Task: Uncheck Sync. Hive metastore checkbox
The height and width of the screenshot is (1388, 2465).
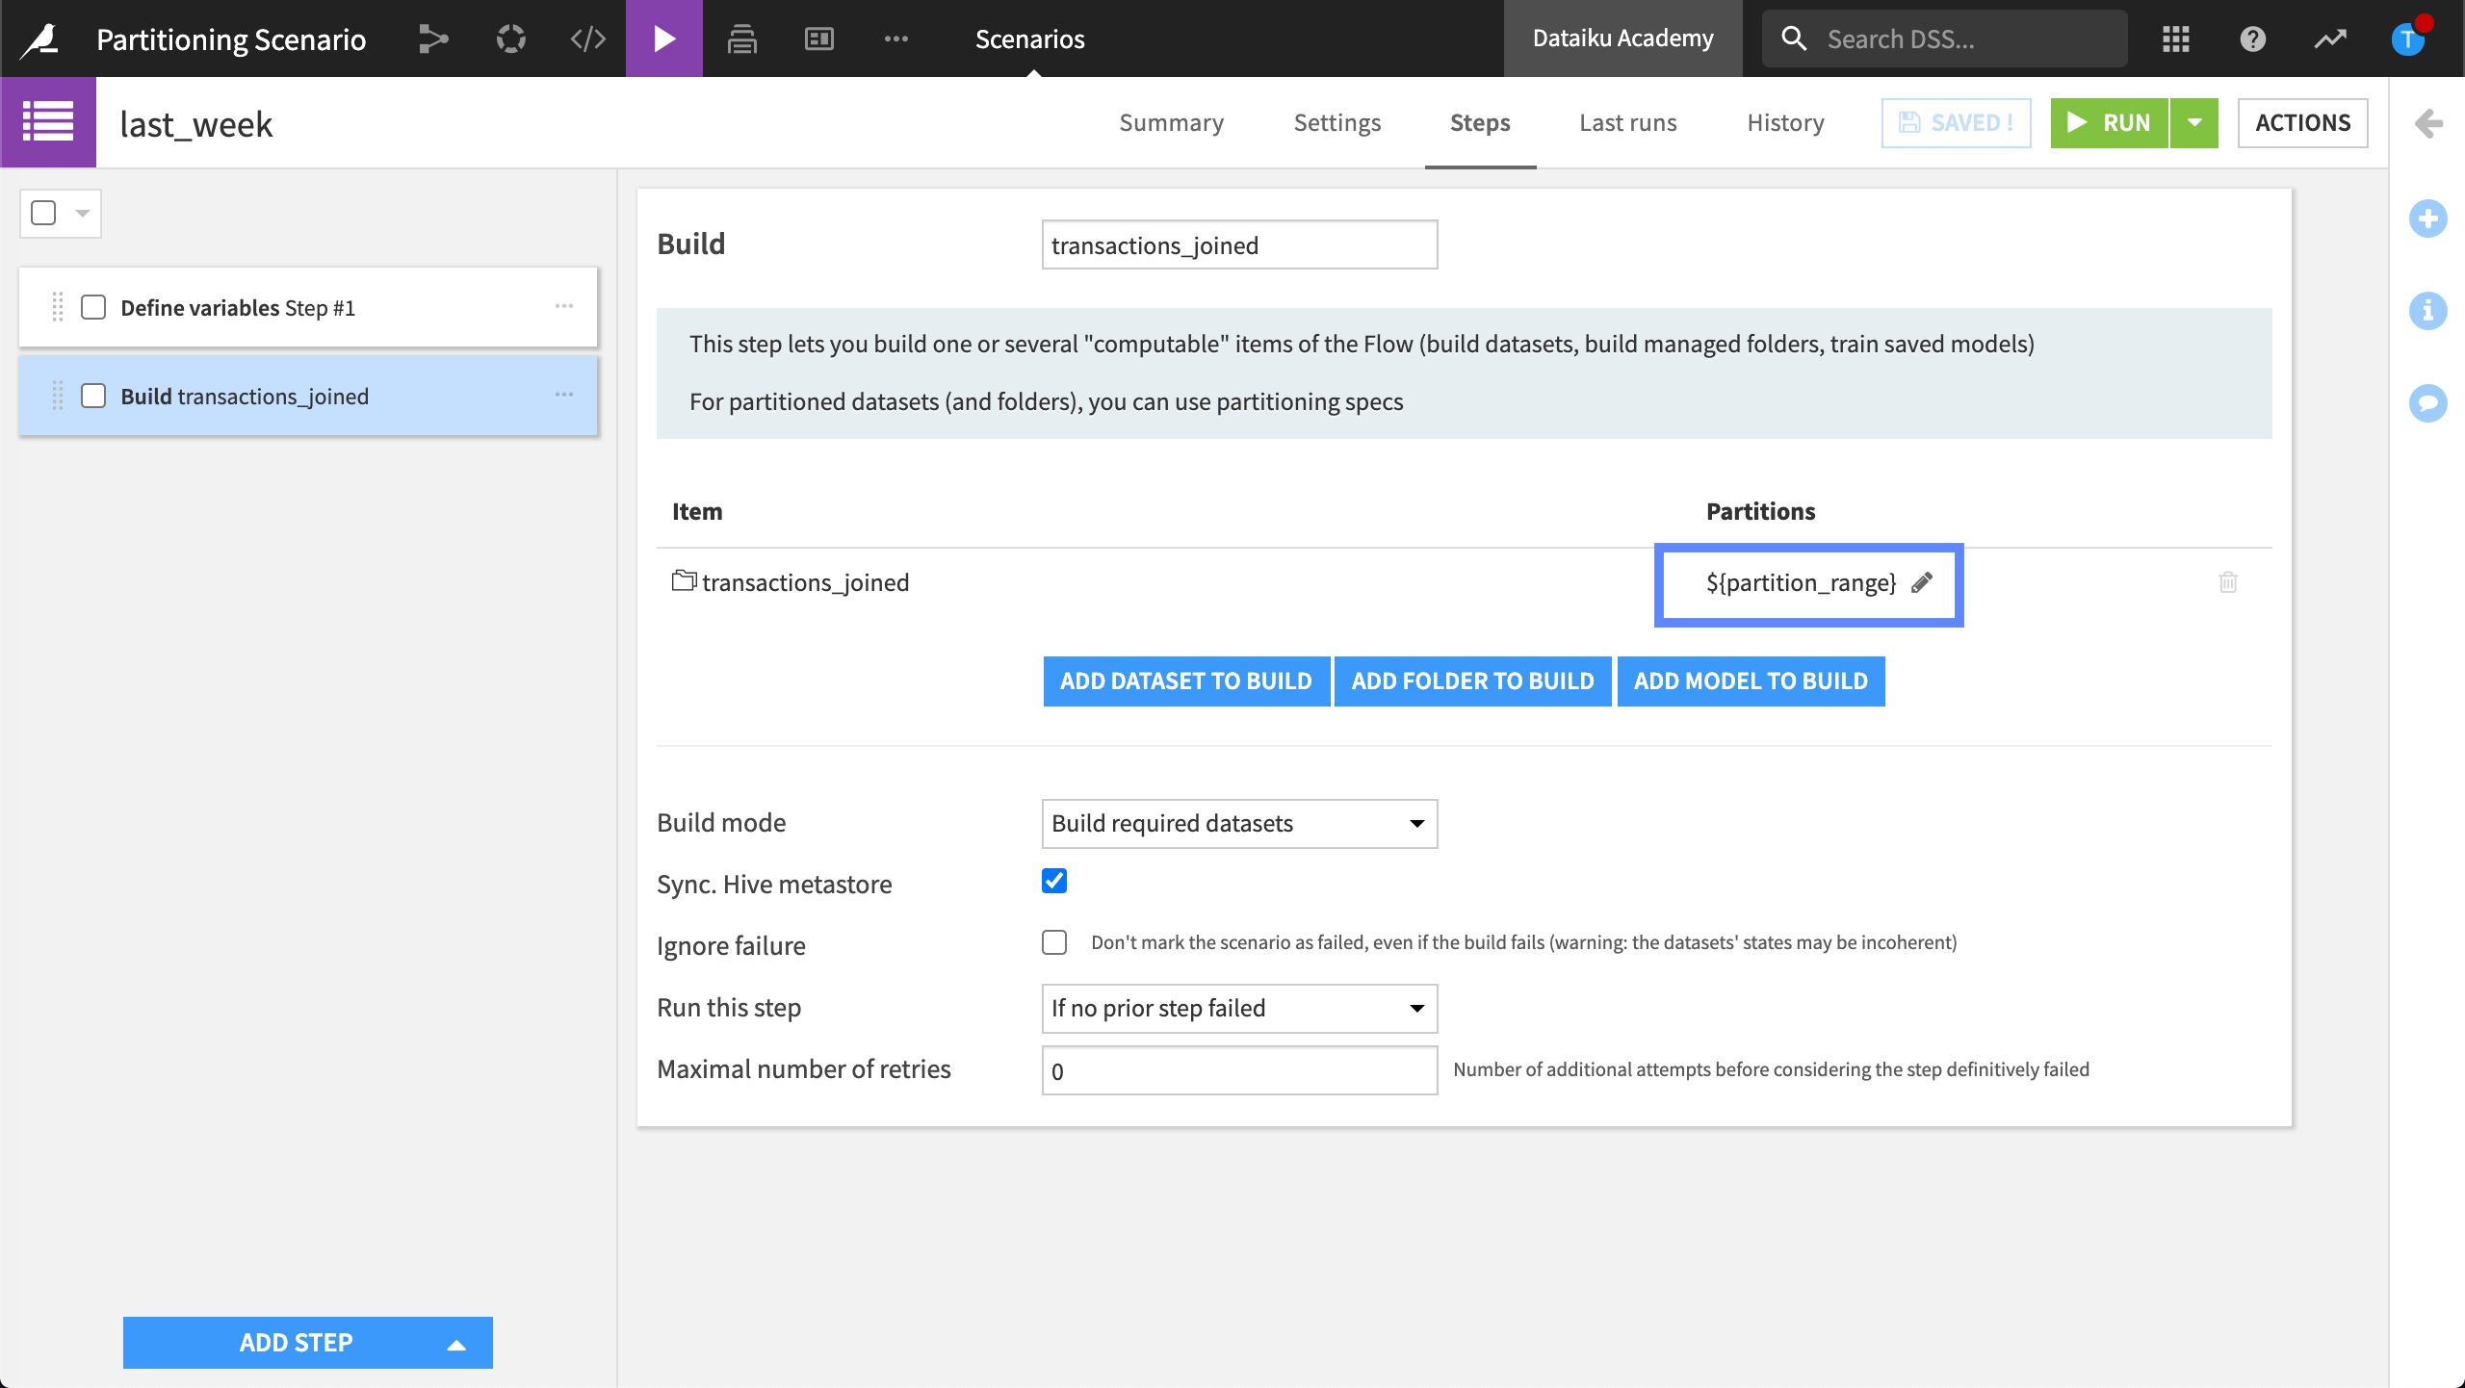Action: [x=1054, y=881]
